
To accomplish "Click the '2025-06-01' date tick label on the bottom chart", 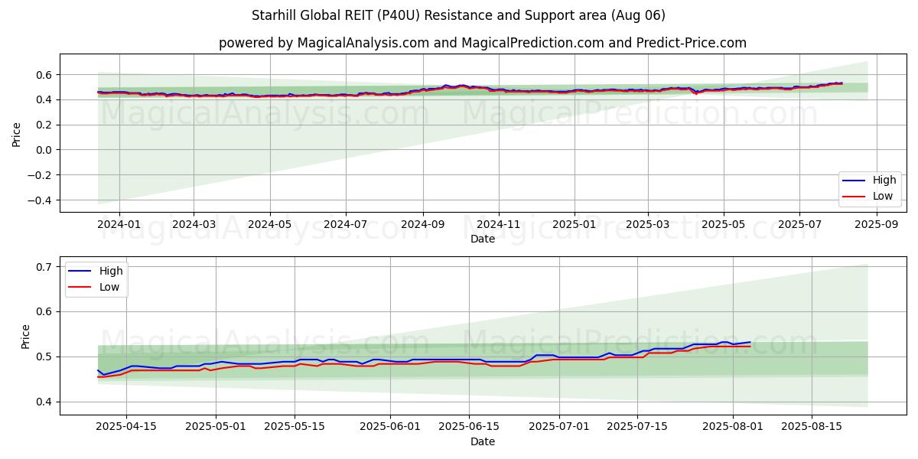I will [x=390, y=428].
